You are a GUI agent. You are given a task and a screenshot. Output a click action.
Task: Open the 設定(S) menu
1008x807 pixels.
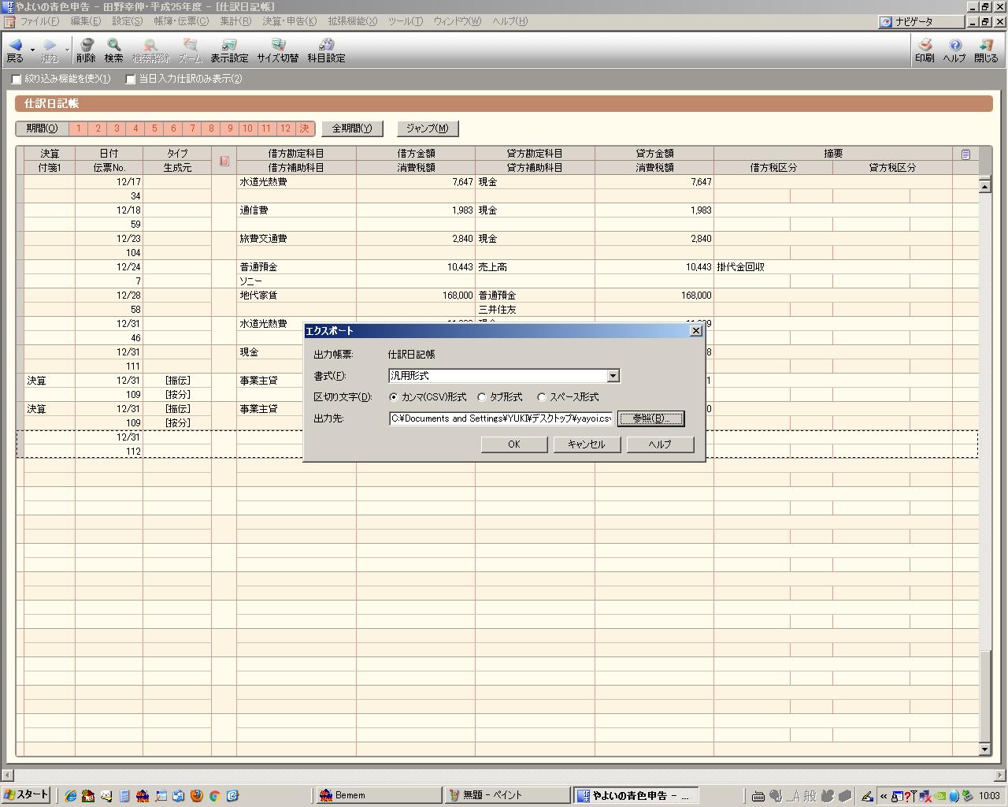point(127,21)
